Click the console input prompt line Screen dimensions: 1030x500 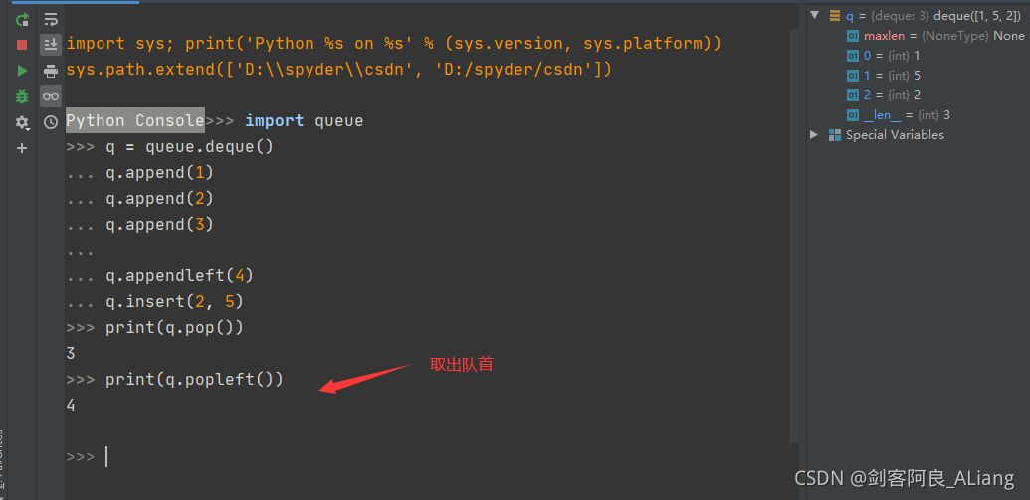[x=398, y=457]
